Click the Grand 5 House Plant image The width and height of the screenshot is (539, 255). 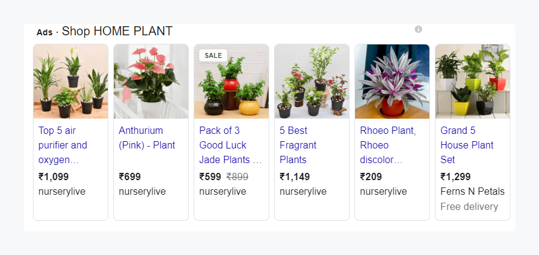coord(473,82)
